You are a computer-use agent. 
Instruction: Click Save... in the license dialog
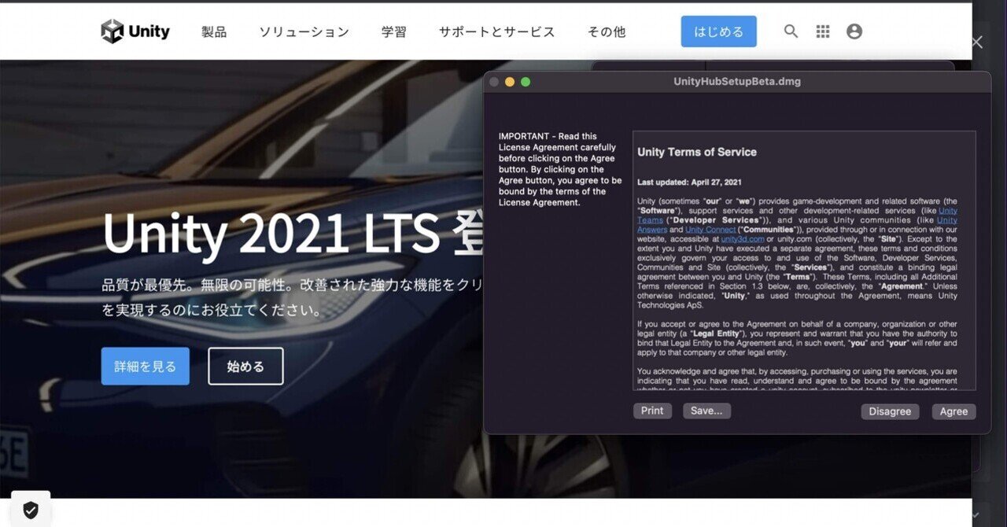pos(706,411)
